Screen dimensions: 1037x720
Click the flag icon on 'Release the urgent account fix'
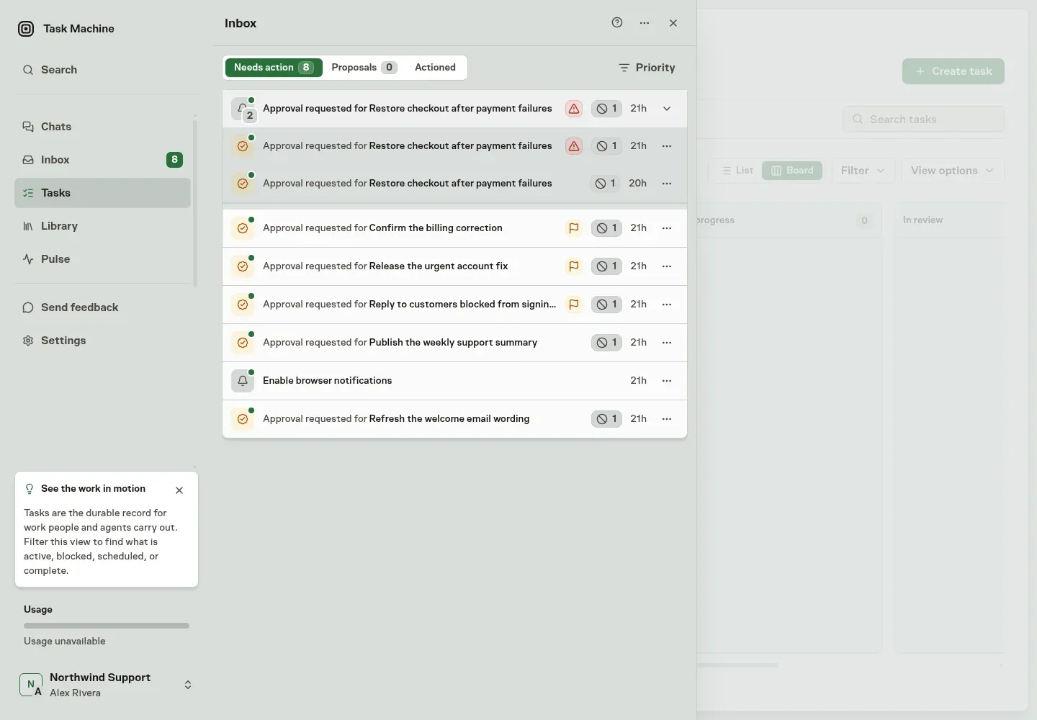[x=574, y=266]
